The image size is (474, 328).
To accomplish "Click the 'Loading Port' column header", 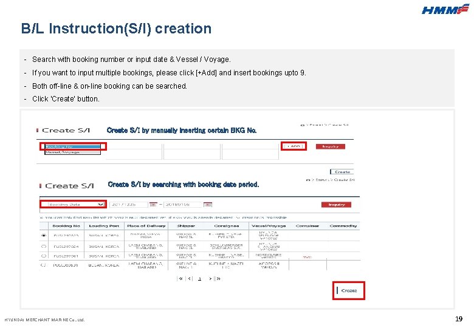I will (x=104, y=225).
